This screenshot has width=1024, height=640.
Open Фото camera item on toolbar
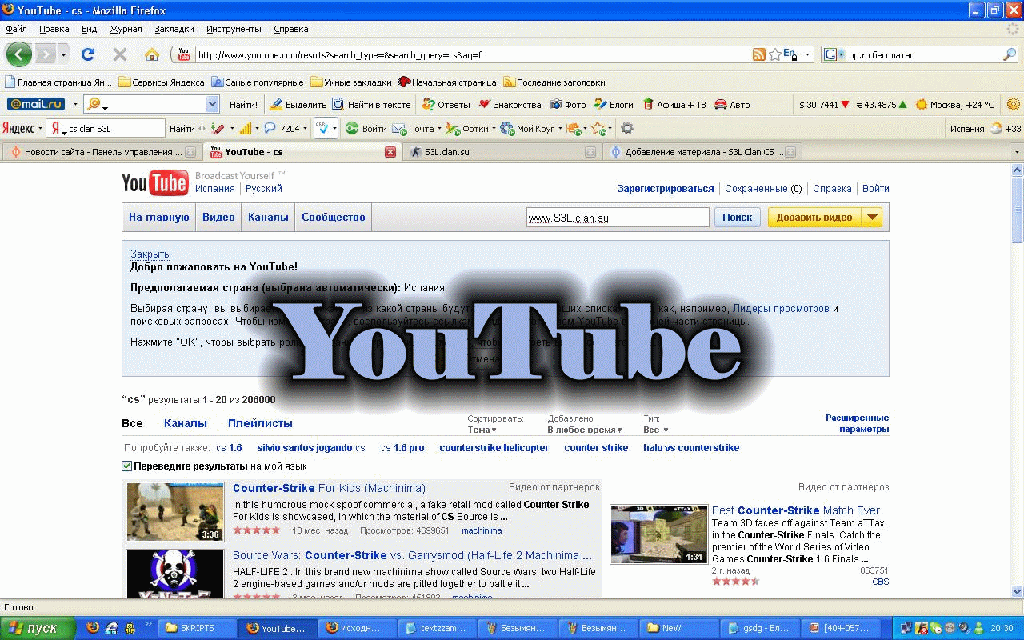click(568, 104)
